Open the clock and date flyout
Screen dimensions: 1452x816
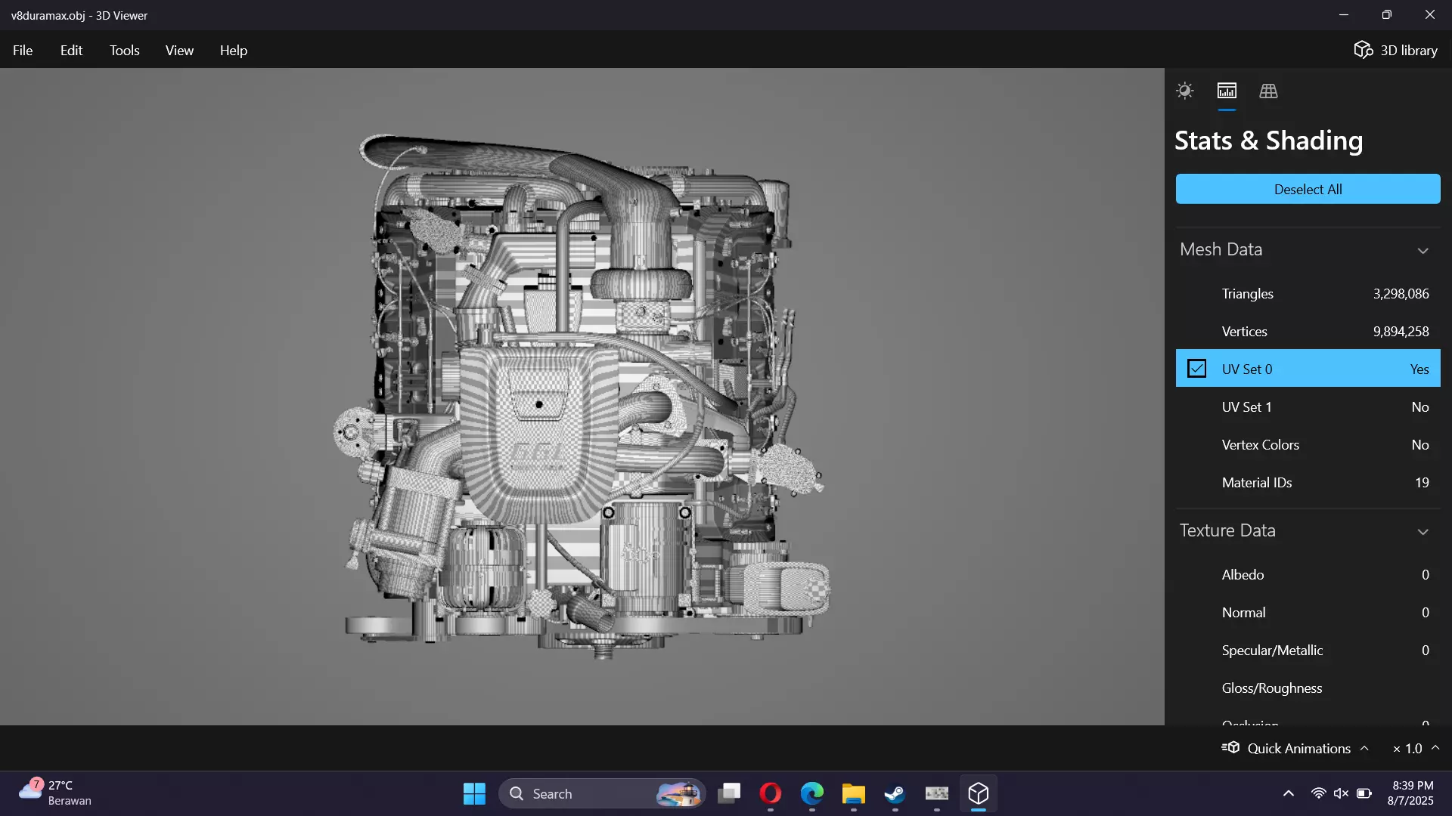1411,793
